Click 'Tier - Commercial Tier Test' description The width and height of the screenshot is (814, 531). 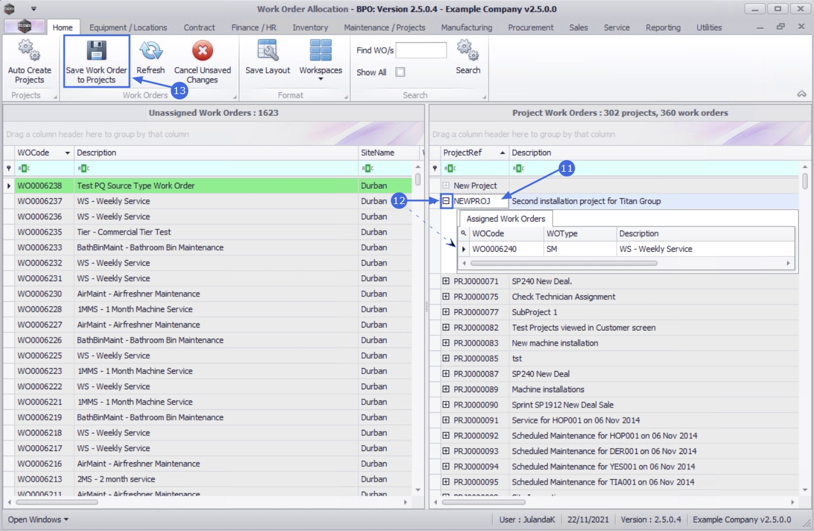point(124,232)
